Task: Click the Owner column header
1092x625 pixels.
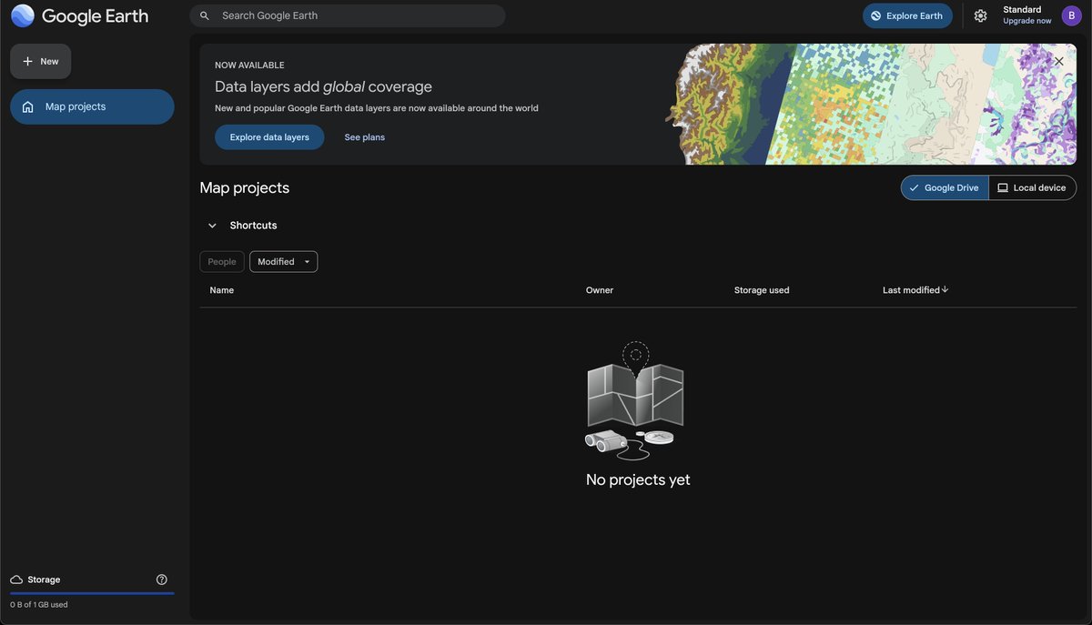Action: click(600, 290)
